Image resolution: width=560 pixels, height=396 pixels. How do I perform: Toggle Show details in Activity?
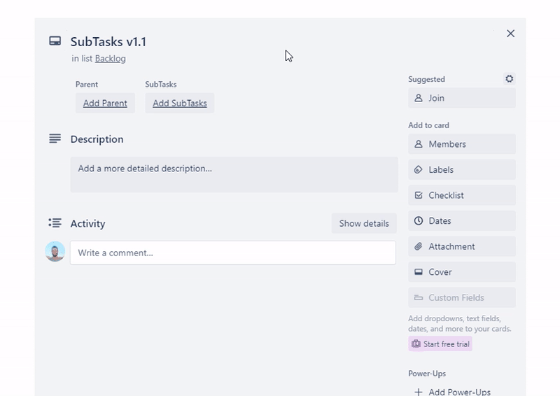[364, 223]
